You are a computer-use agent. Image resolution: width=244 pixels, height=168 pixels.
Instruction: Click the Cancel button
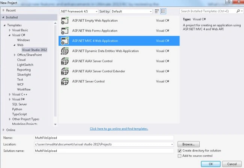click(x=232, y=164)
